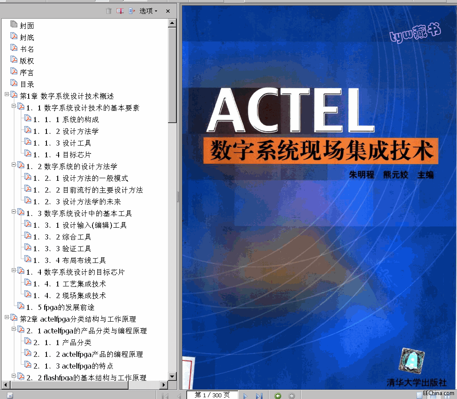Viewport: 457px width, 399px height.
Task: Go to the next page arrow
Action: tap(245, 396)
